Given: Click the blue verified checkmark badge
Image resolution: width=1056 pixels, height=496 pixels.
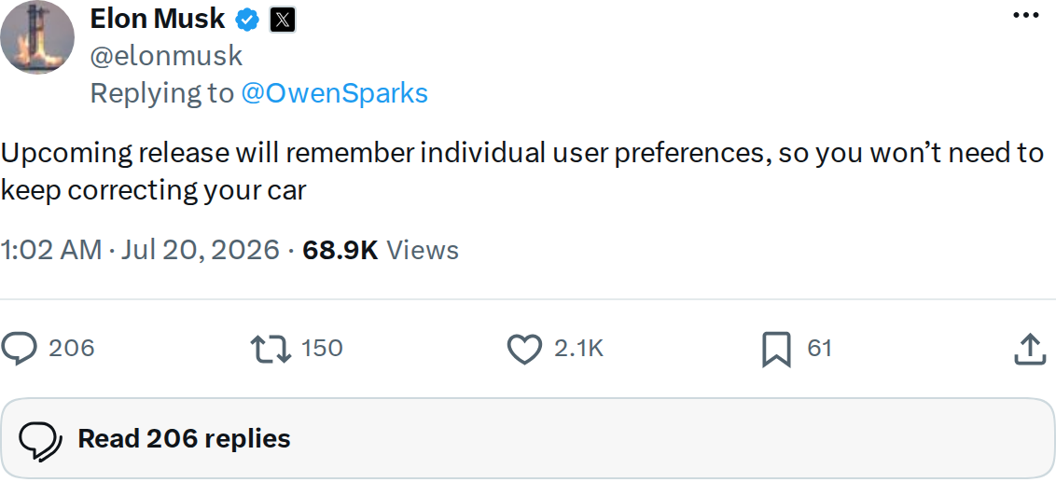Looking at the screenshot, I should 247,21.
